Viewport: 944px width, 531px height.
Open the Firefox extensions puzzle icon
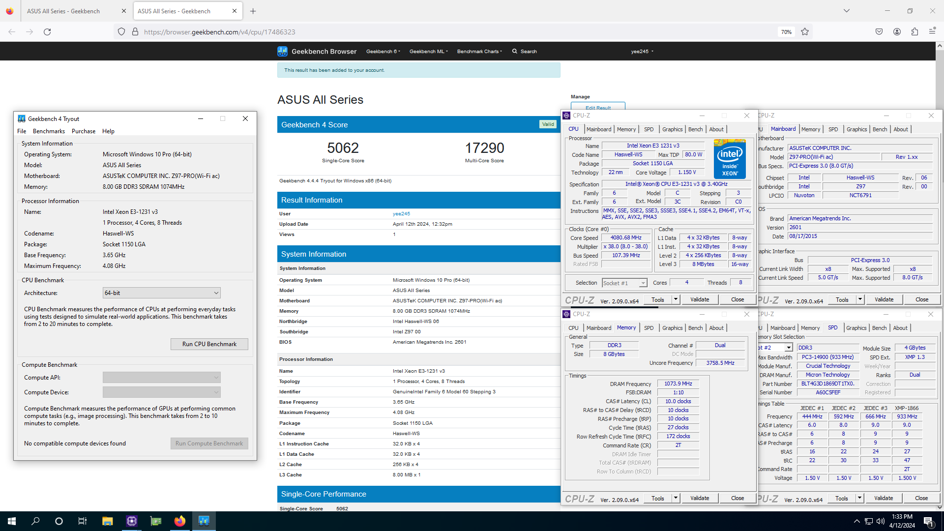point(914,32)
